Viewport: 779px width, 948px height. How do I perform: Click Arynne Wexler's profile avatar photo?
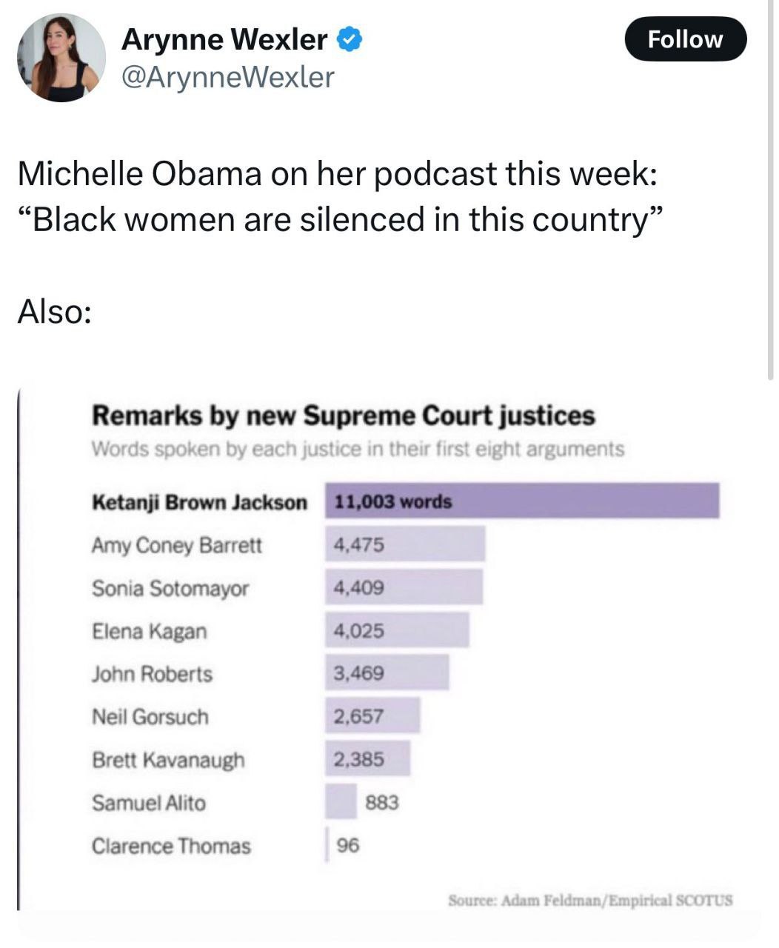61,58
